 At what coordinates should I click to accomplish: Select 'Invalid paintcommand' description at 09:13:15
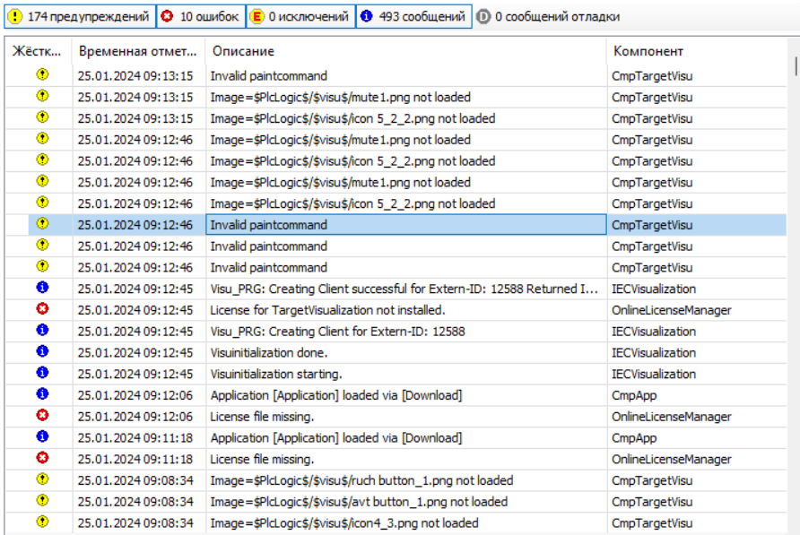pos(269,76)
